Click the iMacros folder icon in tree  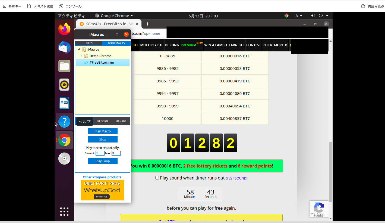click(84, 49)
